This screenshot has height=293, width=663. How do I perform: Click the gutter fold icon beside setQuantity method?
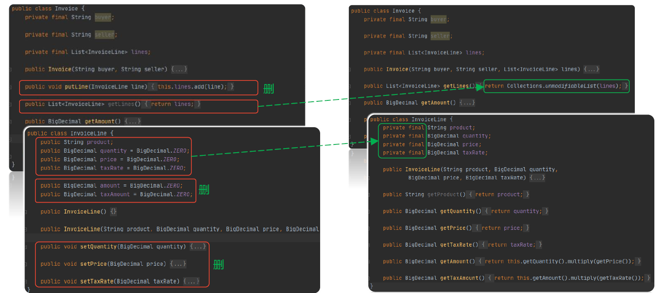coord(26,247)
